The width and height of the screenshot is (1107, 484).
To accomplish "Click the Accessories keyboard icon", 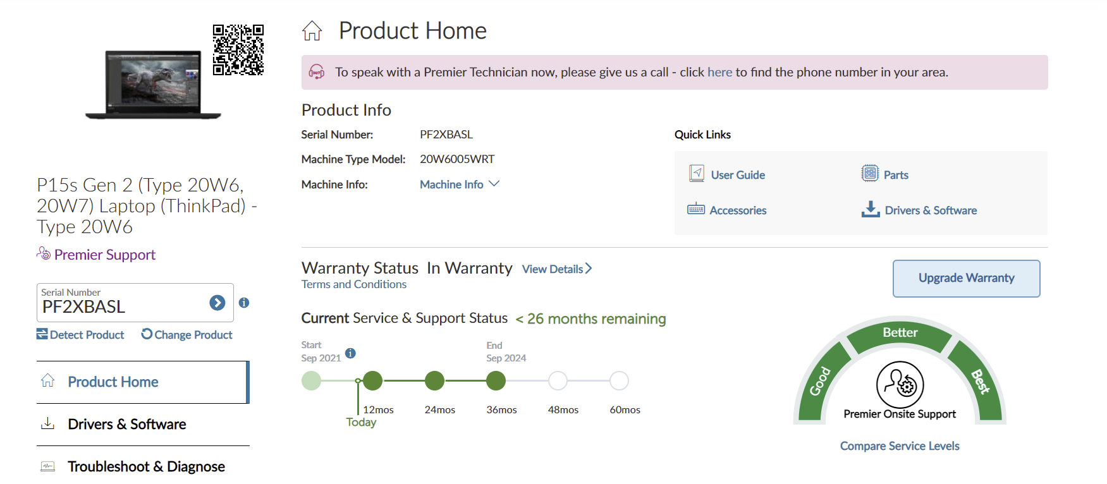I will [x=696, y=209].
